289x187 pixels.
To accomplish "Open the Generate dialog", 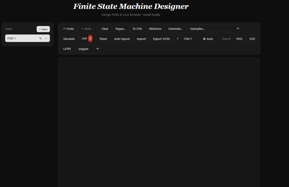I will [x=175, y=29].
